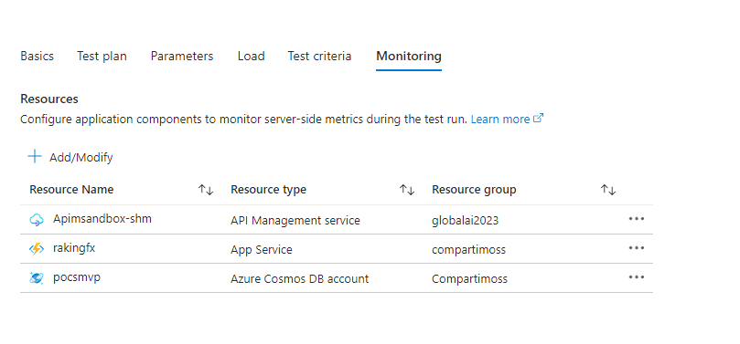
Task: Click the Add/Modify button
Action: (70, 157)
